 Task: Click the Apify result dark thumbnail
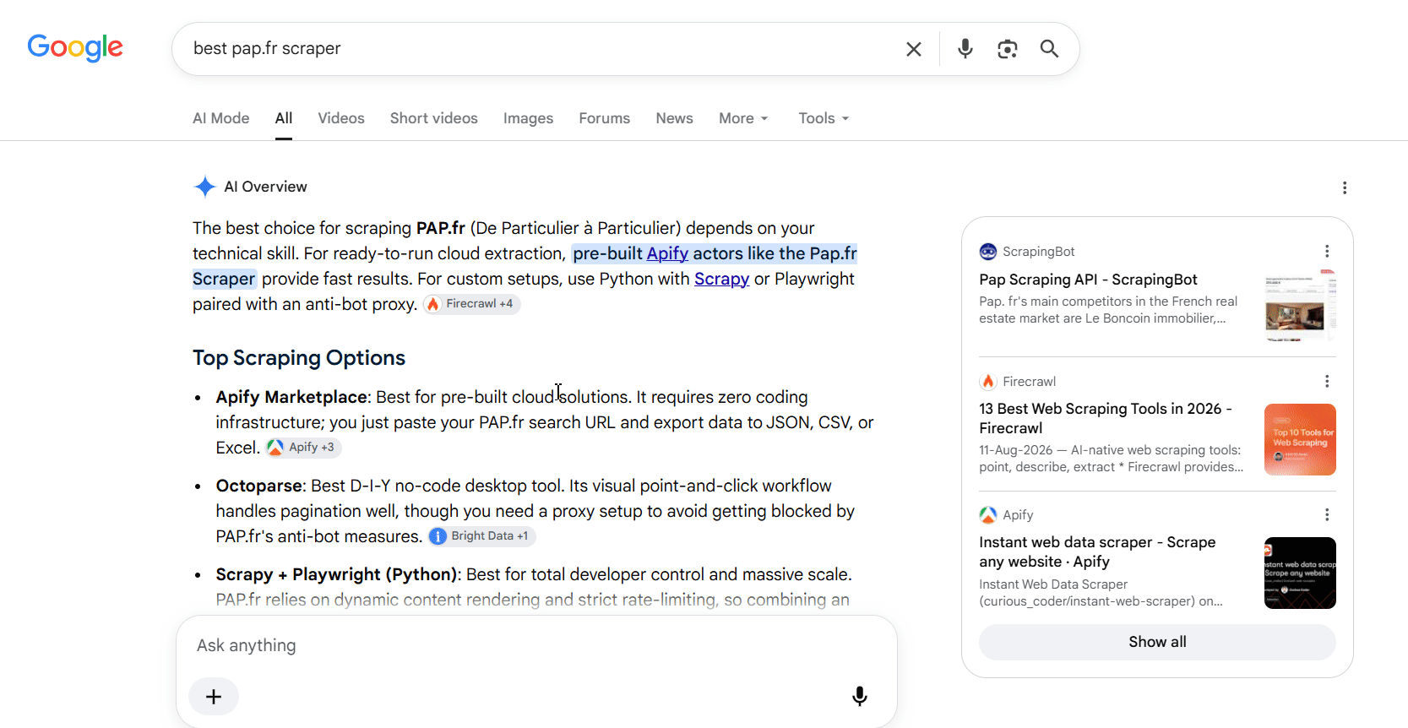(1300, 573)
